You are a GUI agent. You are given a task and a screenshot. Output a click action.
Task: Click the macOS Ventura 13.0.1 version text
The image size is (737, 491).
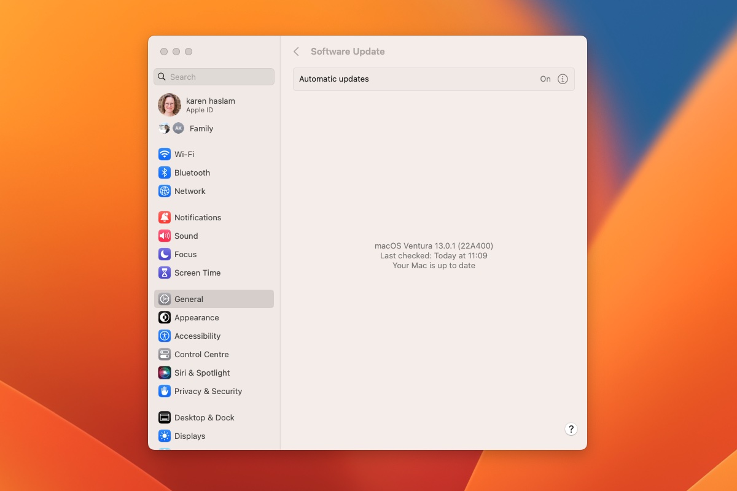434,245
